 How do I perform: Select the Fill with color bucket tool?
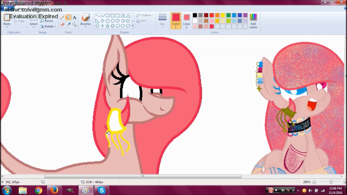pos(68,18)
